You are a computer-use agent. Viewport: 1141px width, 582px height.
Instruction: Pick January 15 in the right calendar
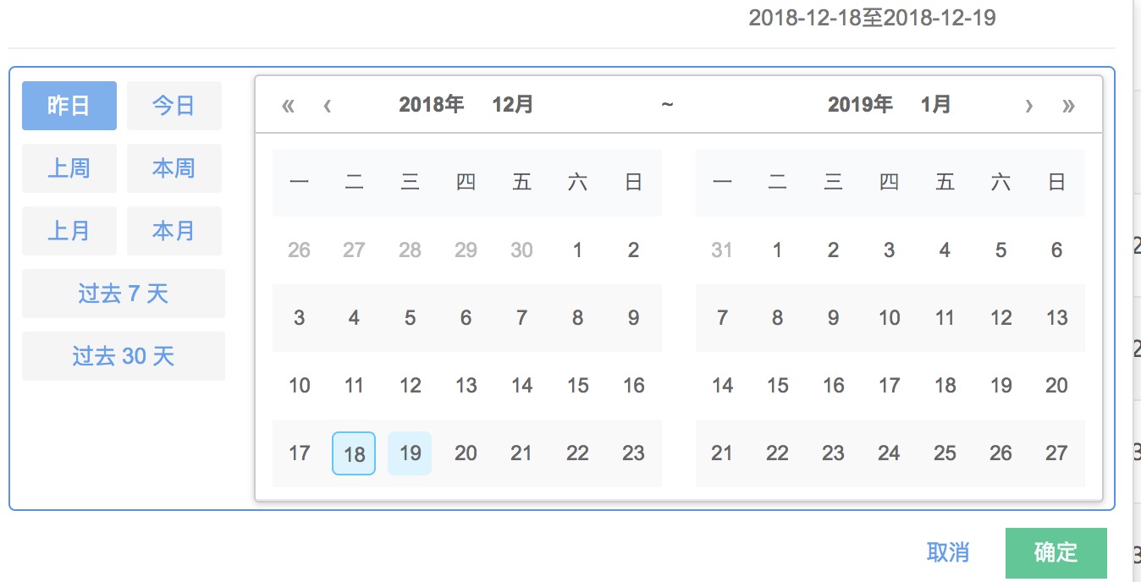click(777, 385)
